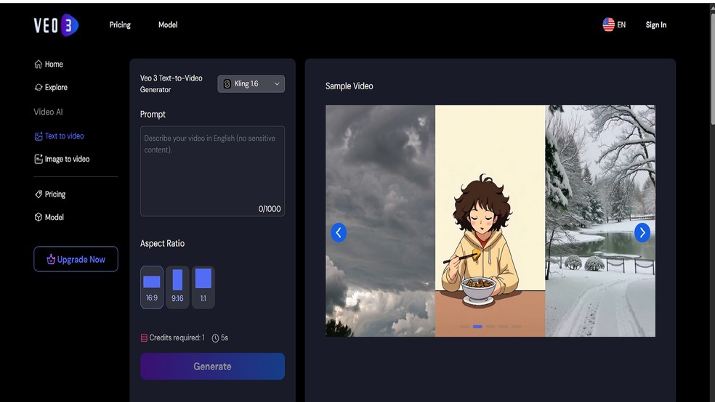Click the VEO 3 logo
This screenshot has height=402, width=715.
click(56, 25)
